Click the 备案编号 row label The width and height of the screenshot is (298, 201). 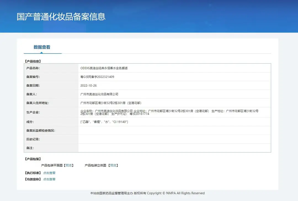pos(33,77)
